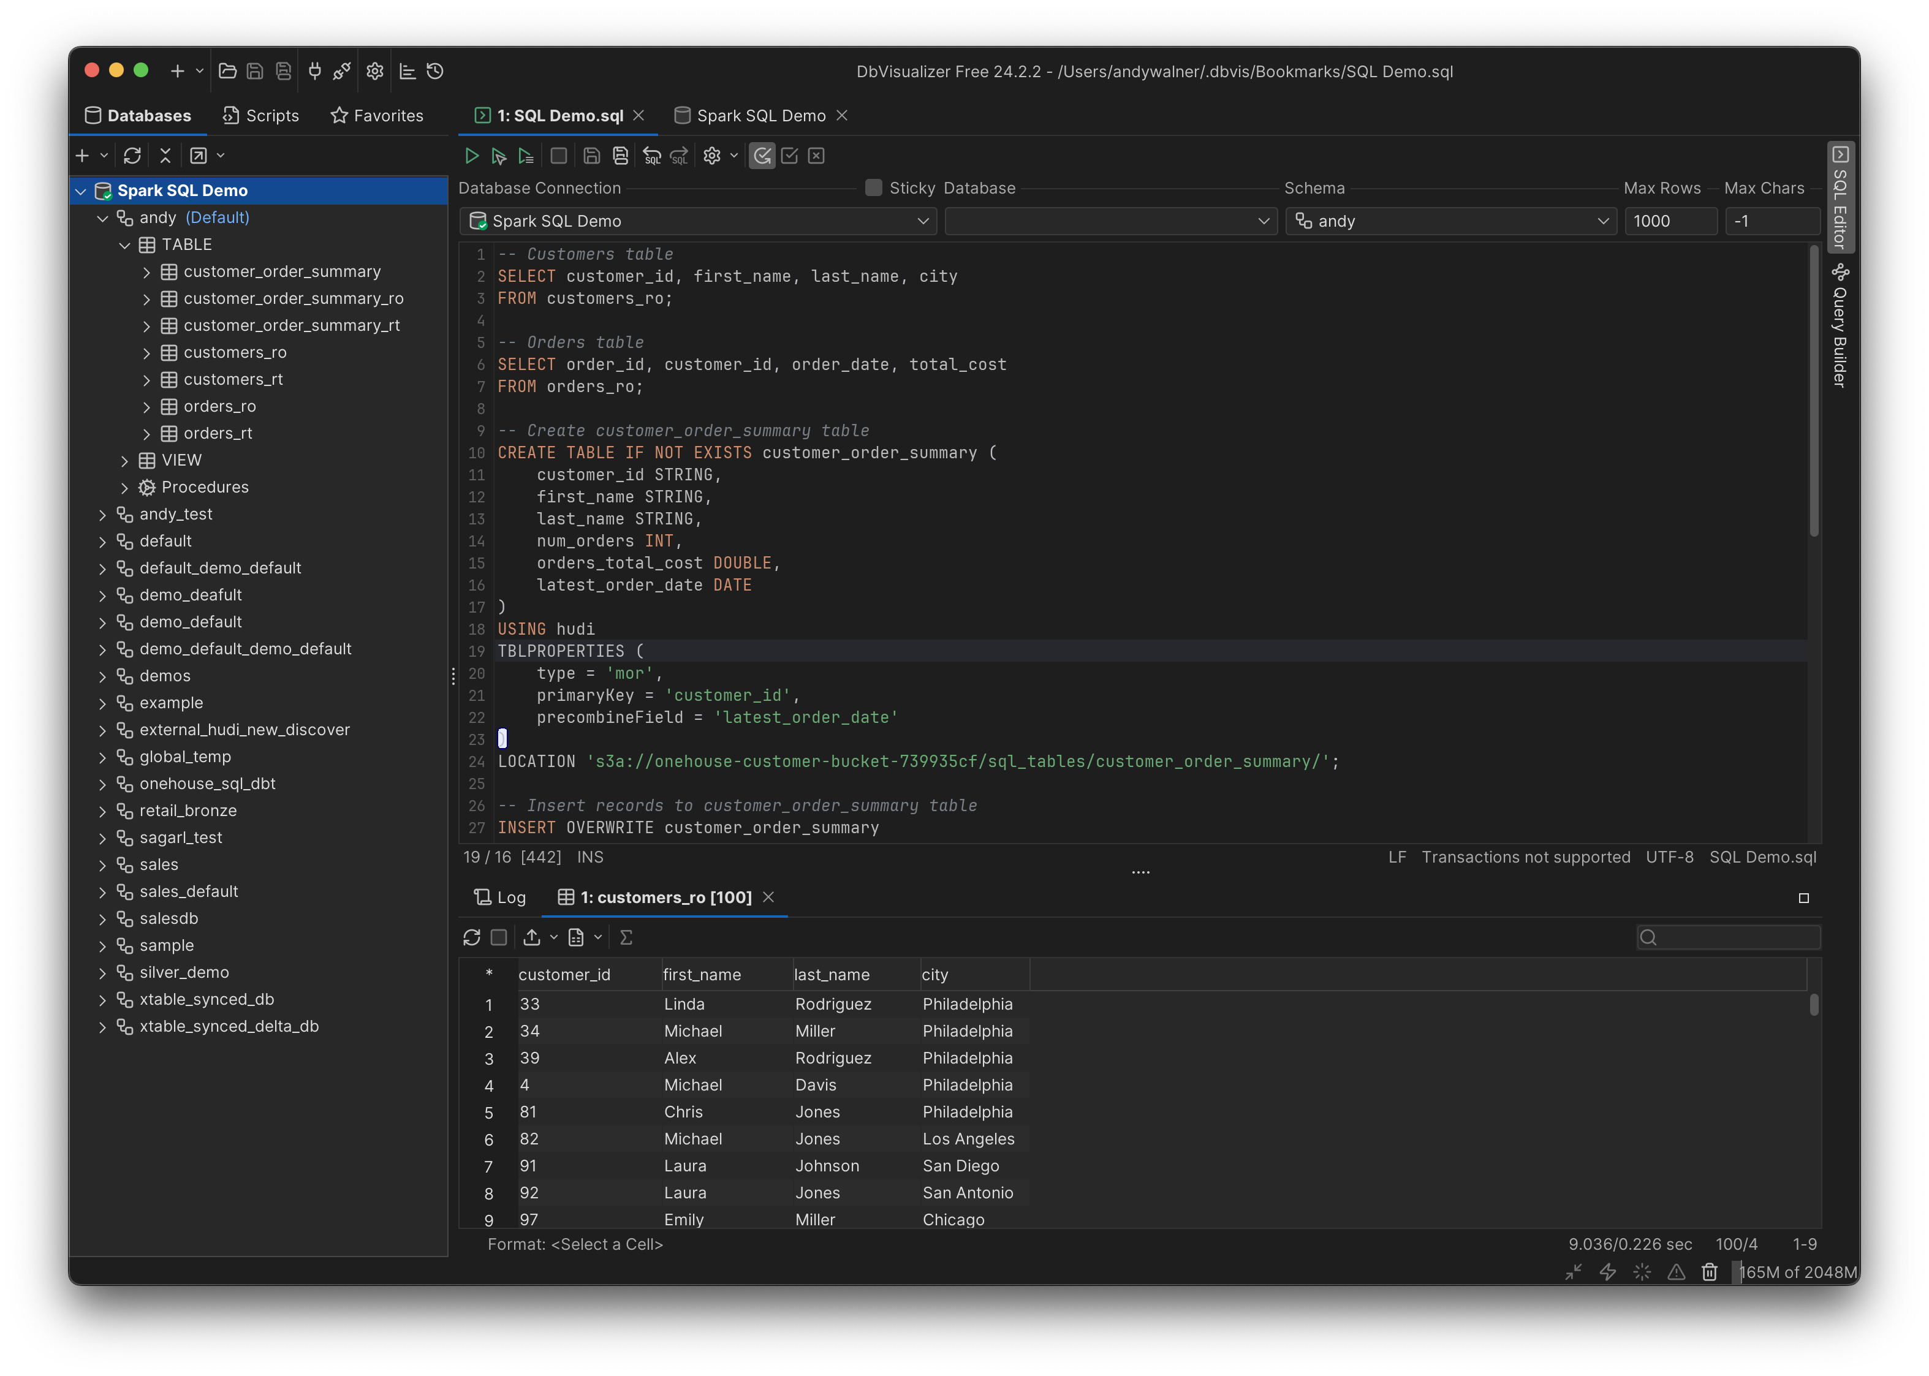Click the SQL editor vertical scrollbar

[1814, 391]
